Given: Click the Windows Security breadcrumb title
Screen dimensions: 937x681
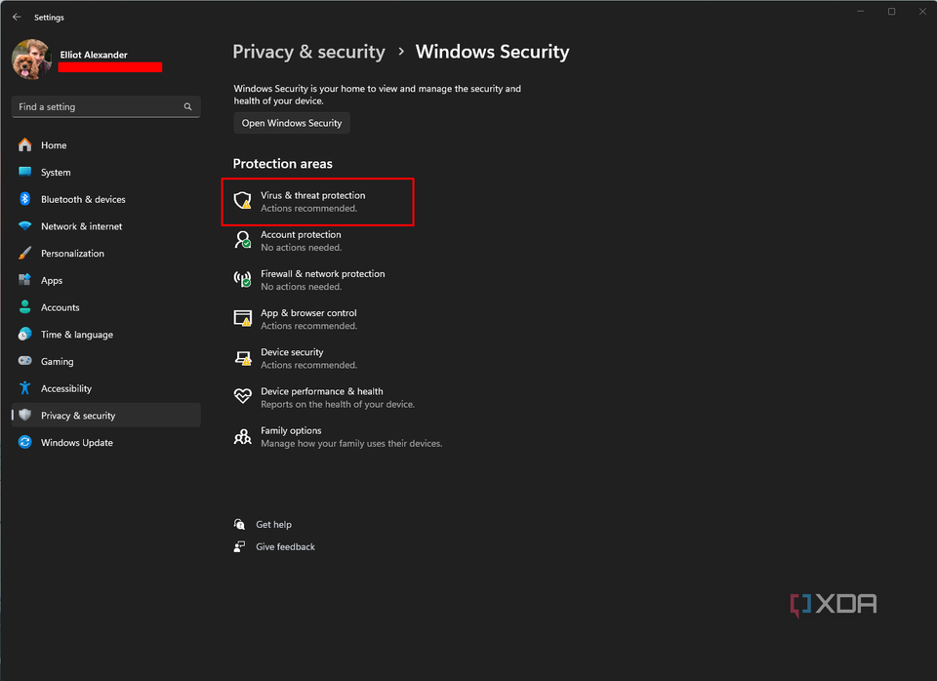Looking at the screenshot, I should pyautogui.click(x=492, y=52).
